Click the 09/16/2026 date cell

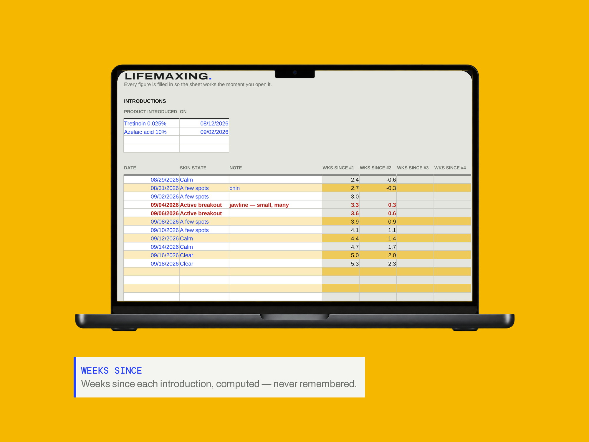click(151, 255)
